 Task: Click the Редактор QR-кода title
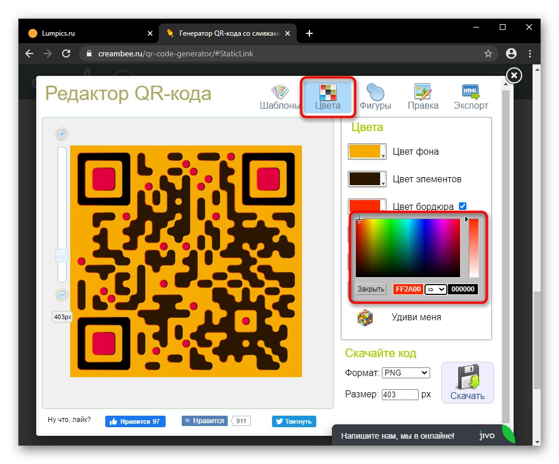point(128,94)
